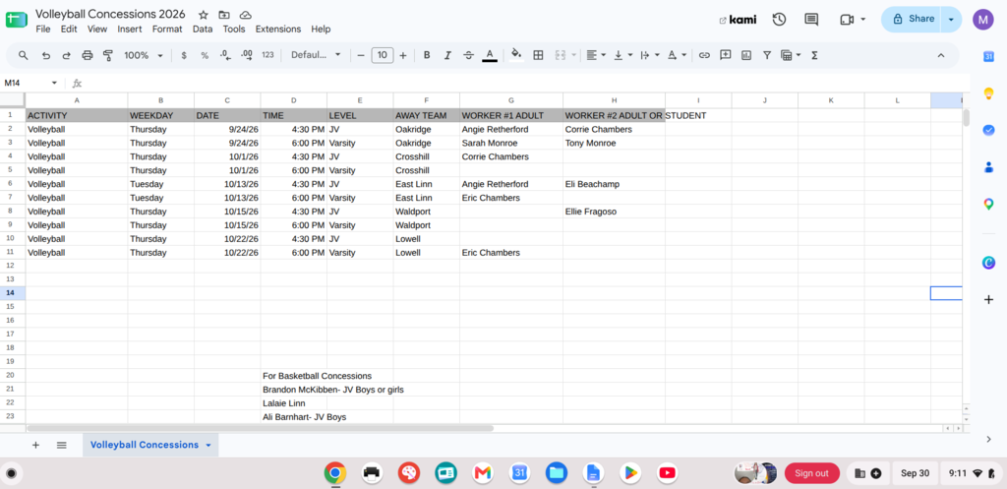The height and width of the screenshot is (489, 1007).
Task: Click the search menus magnifier icon
Action: point(24,55)
